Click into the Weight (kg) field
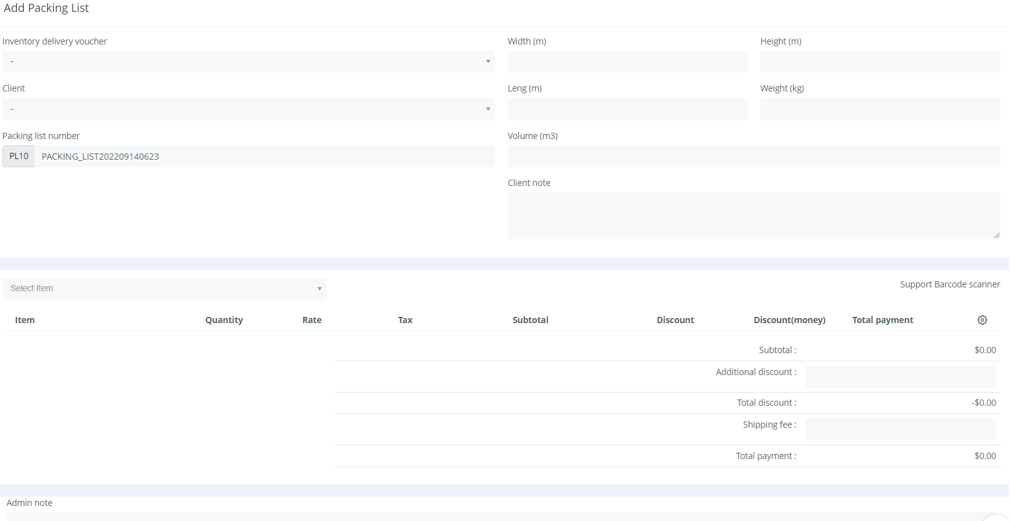Screen dimensions: 1010x521 (x=880, y=109)
